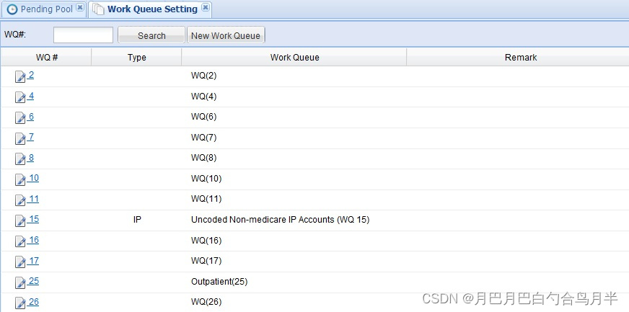Select the 'WQ(7)' cell
The width and height of the screenshot is (629, 312).
[204, 138]
